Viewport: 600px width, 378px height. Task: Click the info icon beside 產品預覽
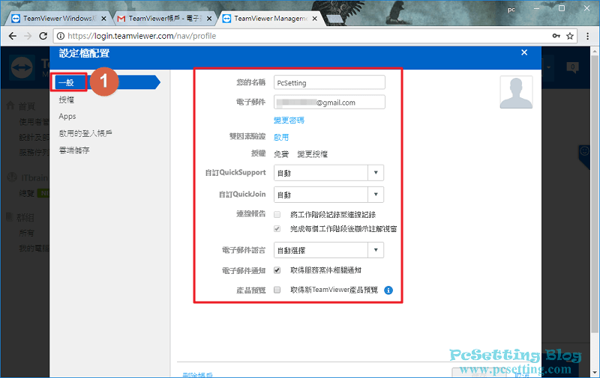(x=388, y=290)
